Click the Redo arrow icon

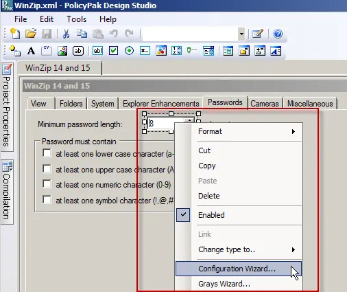pyautogui.click(x=129, y=34)
